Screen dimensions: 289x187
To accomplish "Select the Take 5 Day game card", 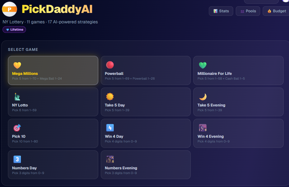I will [x=145, y=102].
